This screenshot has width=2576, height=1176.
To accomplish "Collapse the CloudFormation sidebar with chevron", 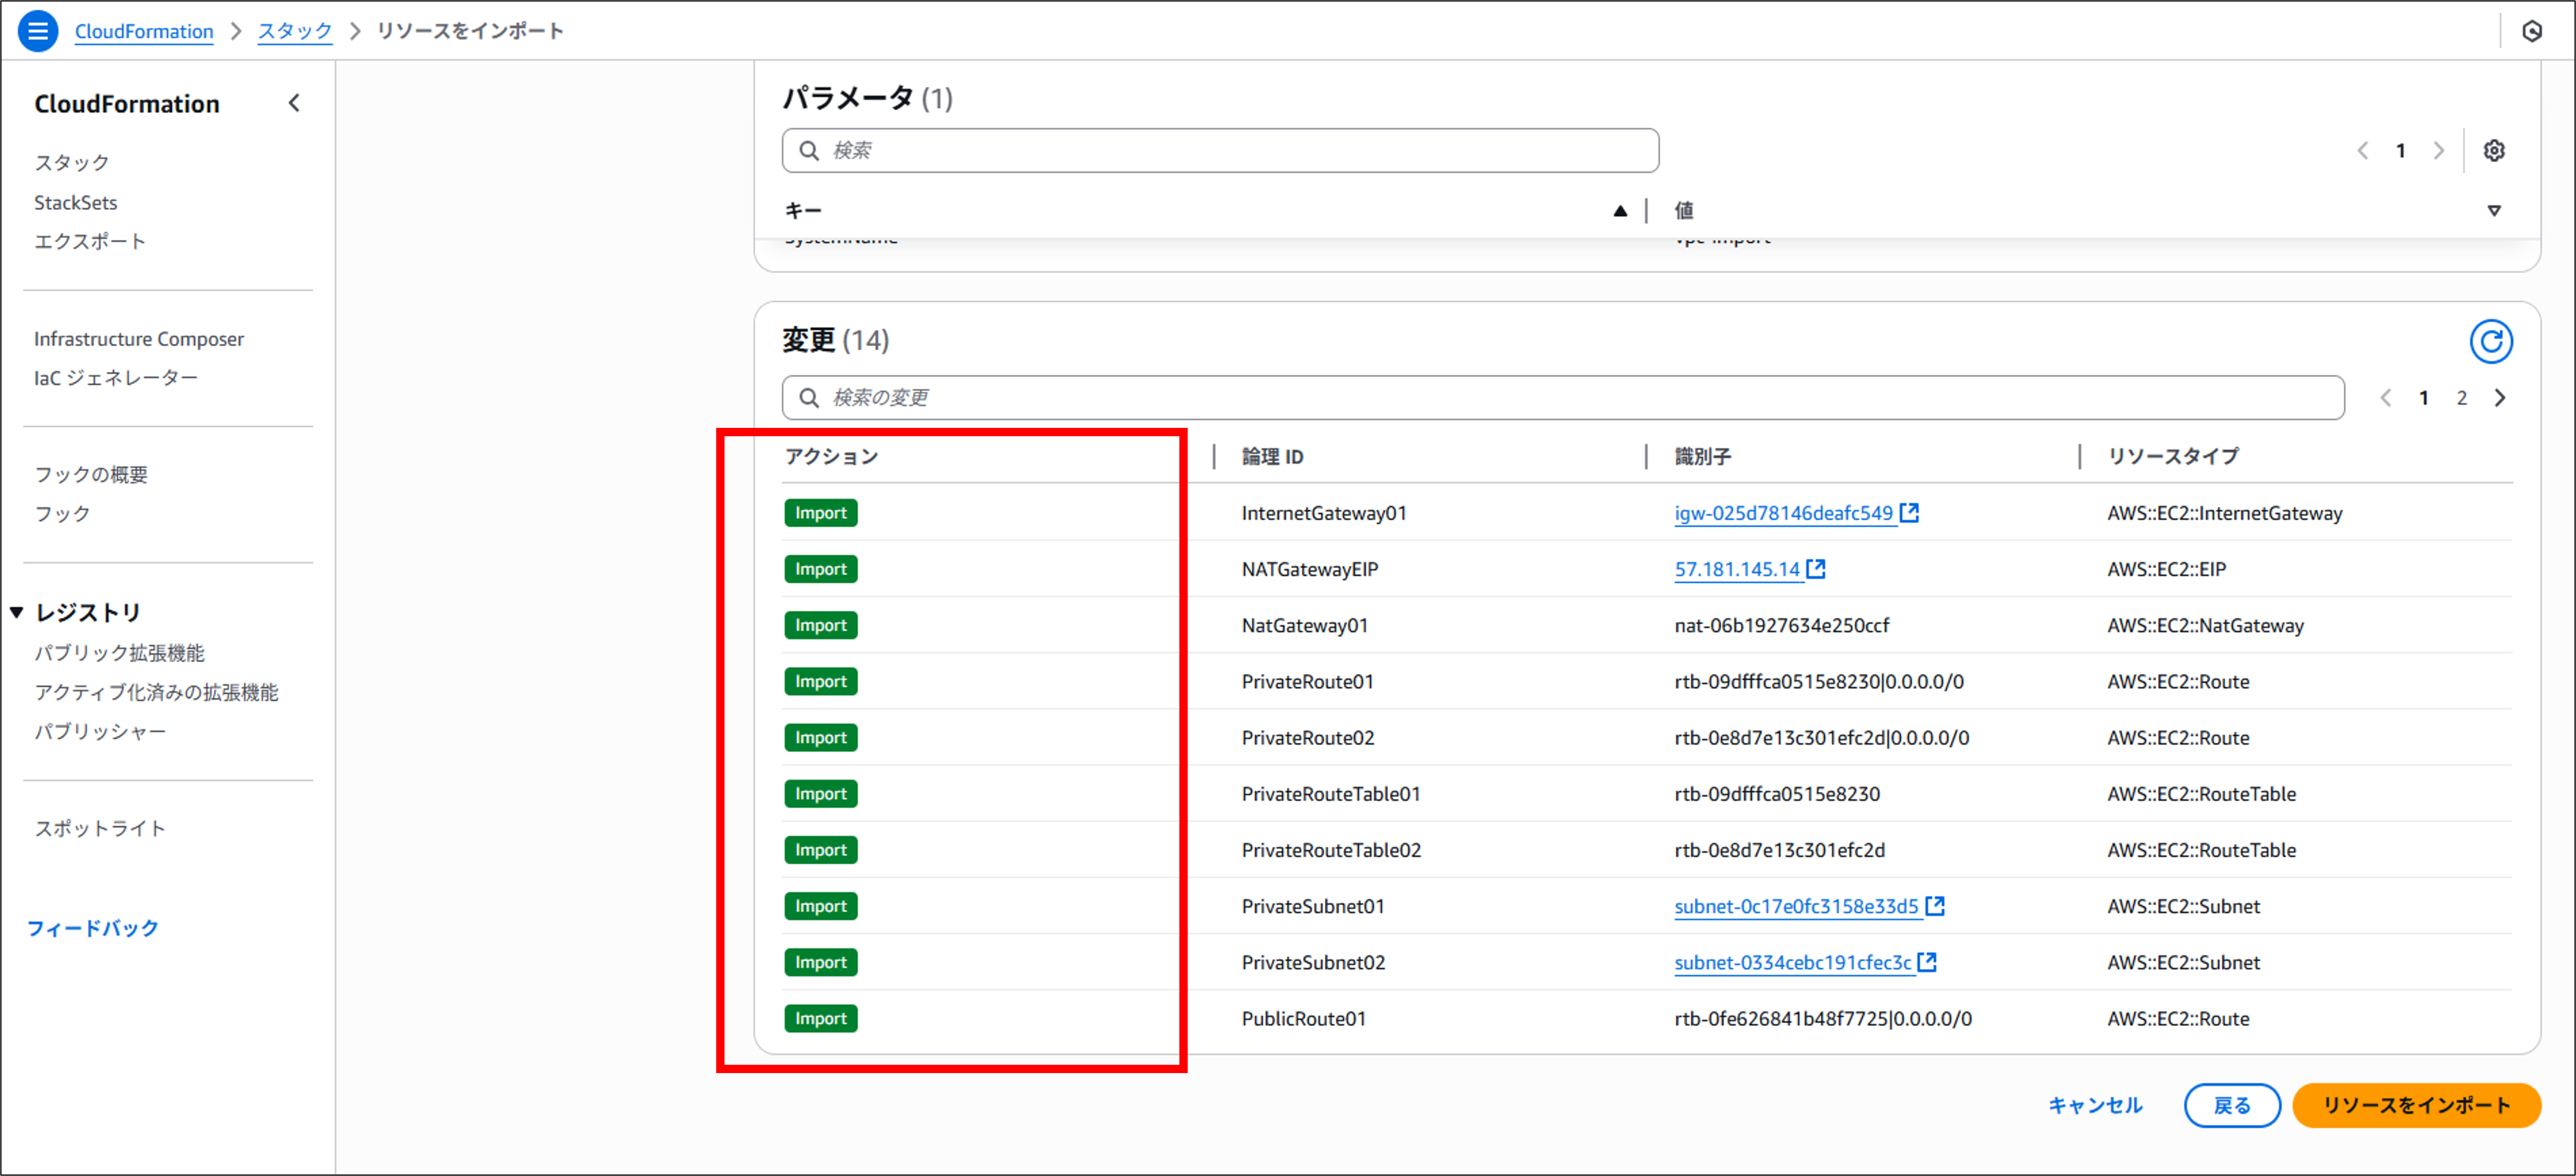I will coord(294,103).
